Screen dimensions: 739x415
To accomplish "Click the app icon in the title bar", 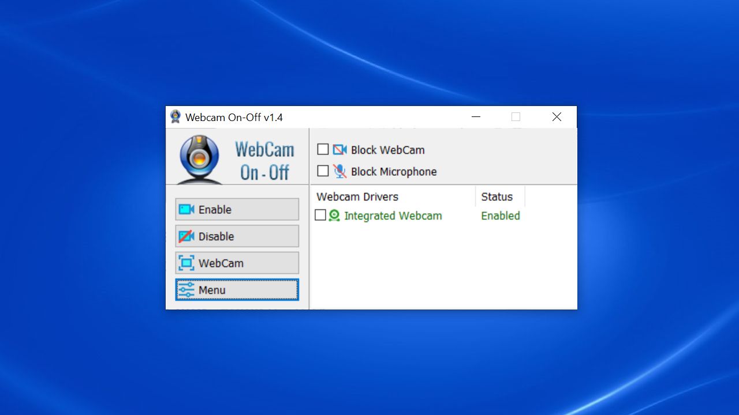I will click(x=176, y=117).
